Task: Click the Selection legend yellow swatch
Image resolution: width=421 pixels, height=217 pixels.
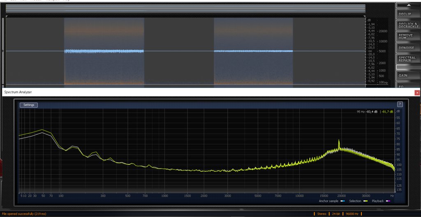Action: [x=365, y=201]
